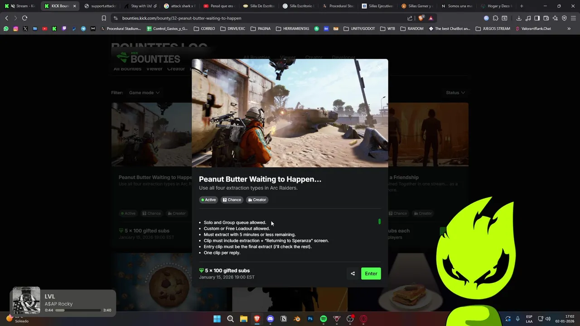
Task: Open Windows taskbar search
Action: pos(230,319)
